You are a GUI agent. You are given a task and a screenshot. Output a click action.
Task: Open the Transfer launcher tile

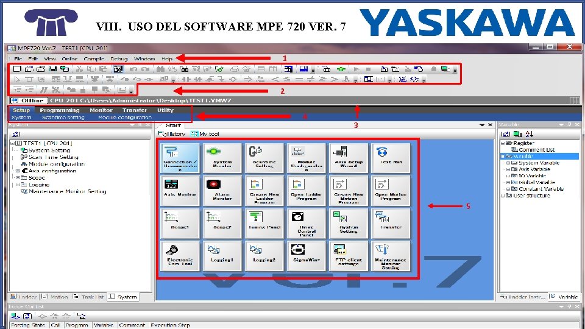click(x=391, y=224)
